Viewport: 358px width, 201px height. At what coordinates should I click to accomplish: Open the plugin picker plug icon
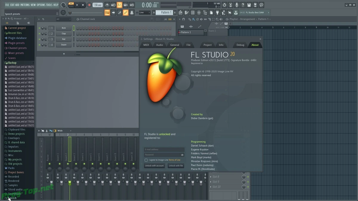click(x=217, y=13)
